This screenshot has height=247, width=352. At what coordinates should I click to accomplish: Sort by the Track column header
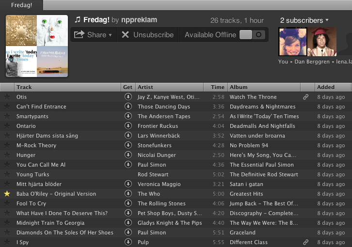pyautogui.click(x=67, y=87)
